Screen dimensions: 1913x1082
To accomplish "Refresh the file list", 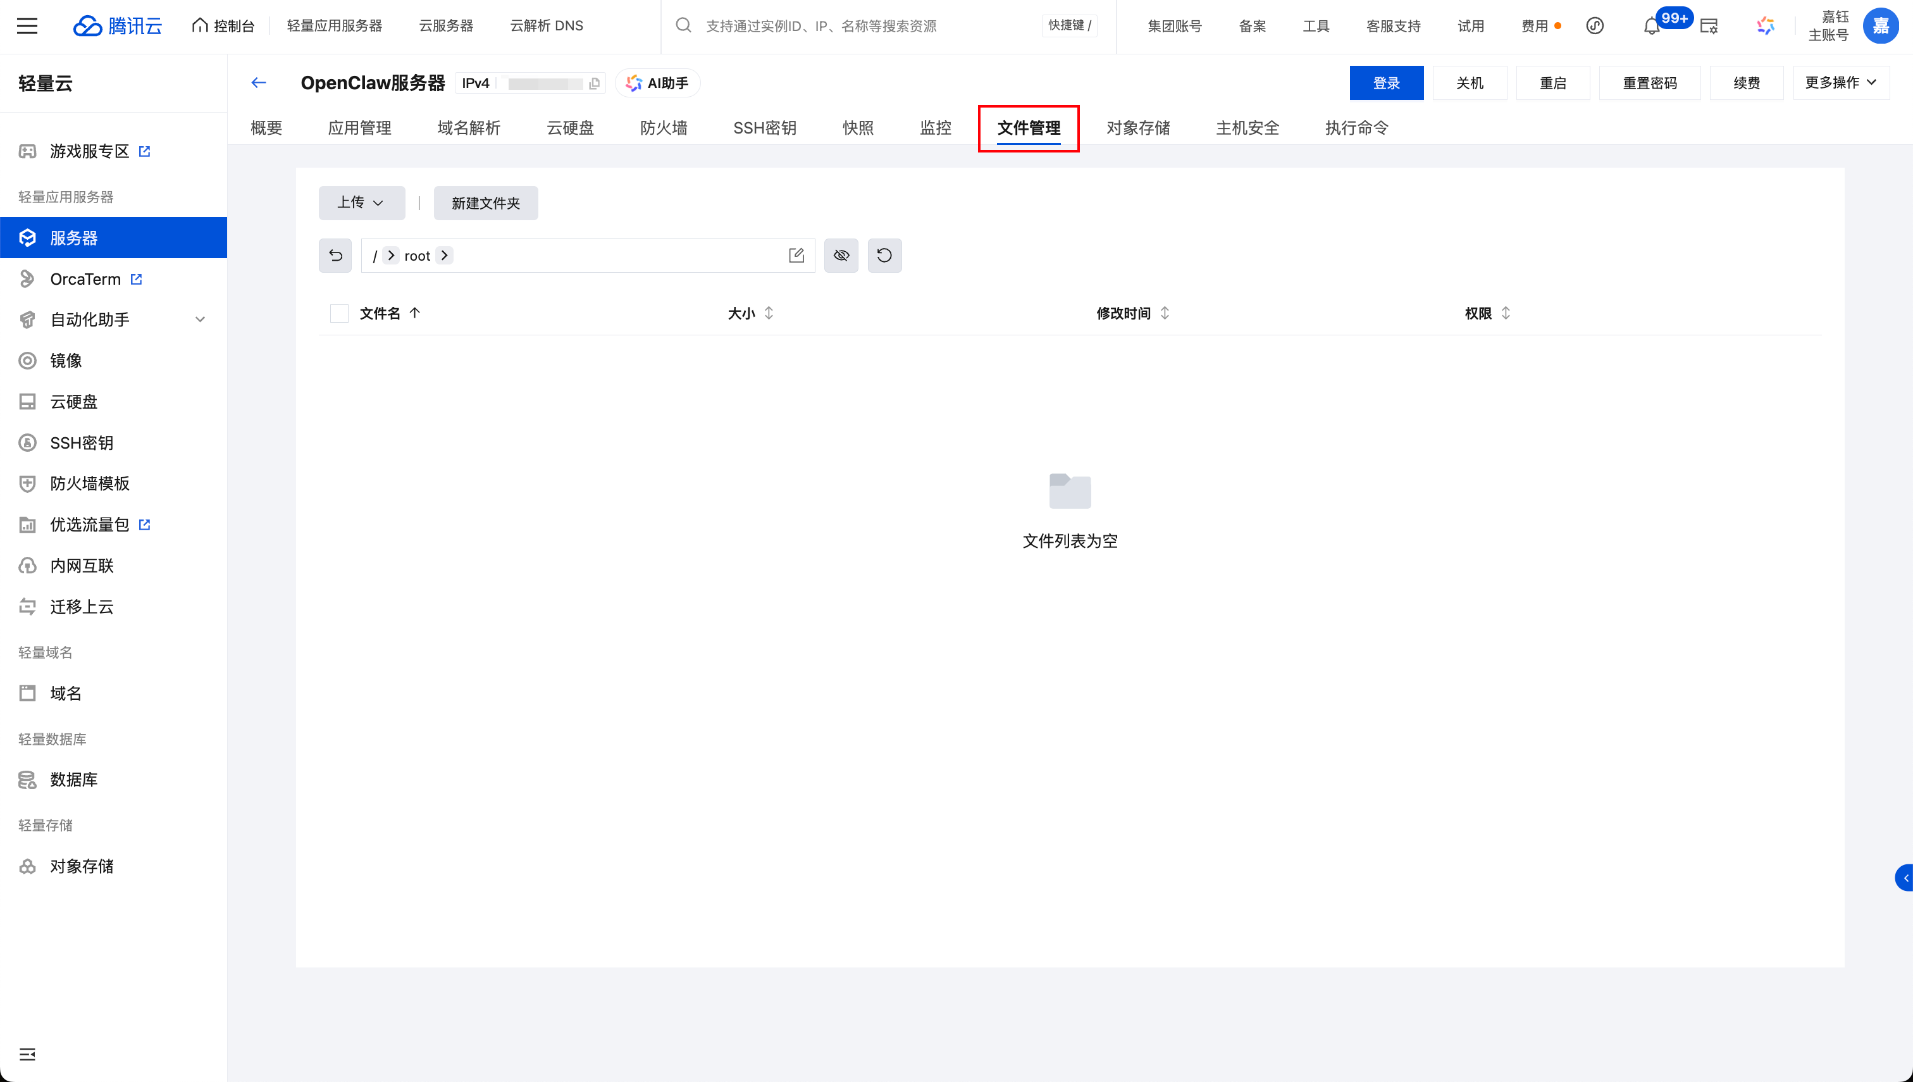I will click(885, 255).
